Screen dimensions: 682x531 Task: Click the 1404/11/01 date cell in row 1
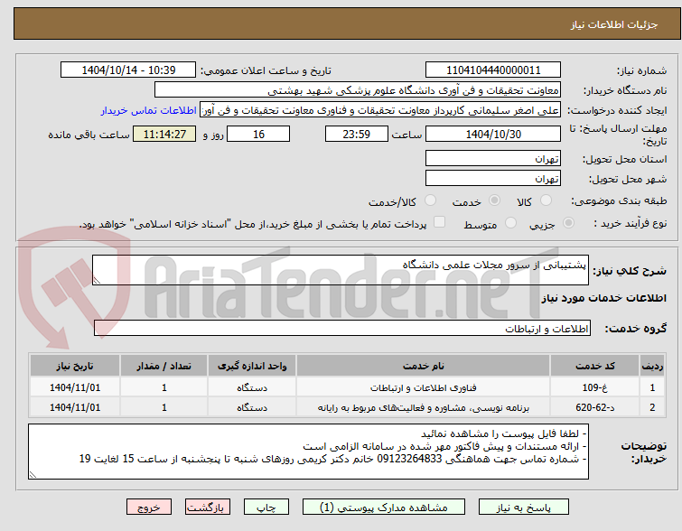pyautogui.click(x=75, y=387)
